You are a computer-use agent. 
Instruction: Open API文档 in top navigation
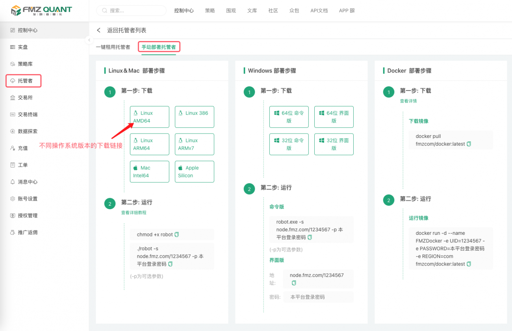319,11
